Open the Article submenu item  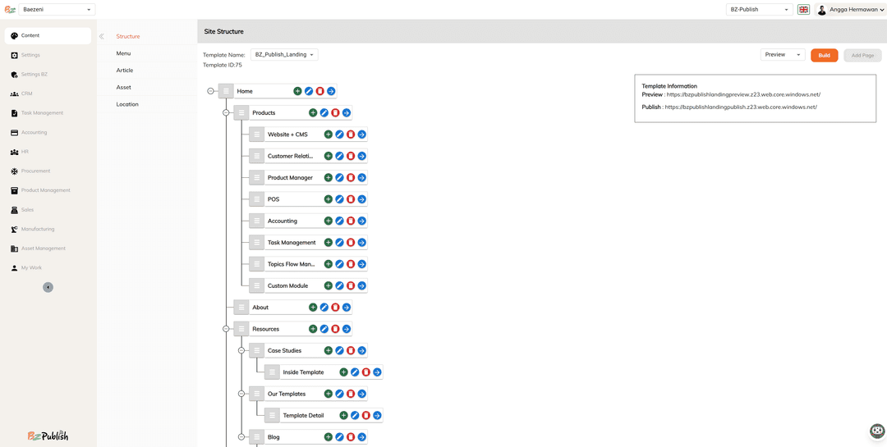click(x=125, y=71)
